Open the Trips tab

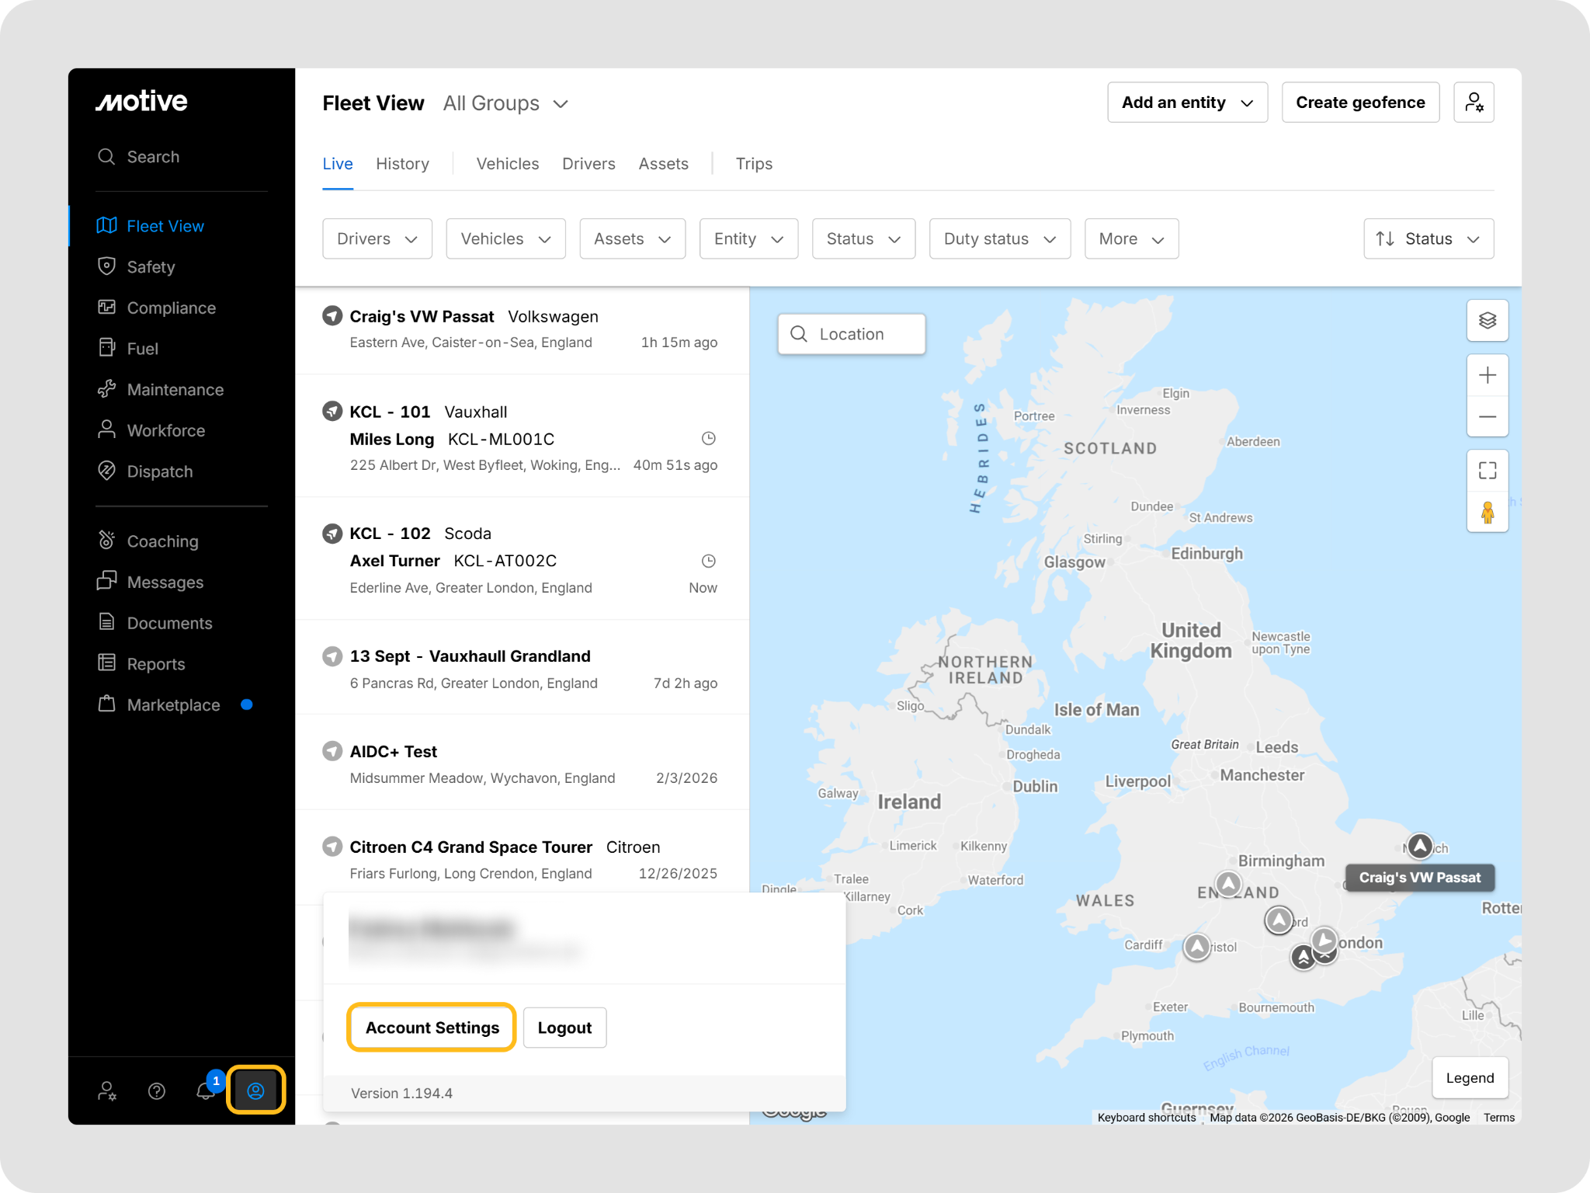coord(753,164)
